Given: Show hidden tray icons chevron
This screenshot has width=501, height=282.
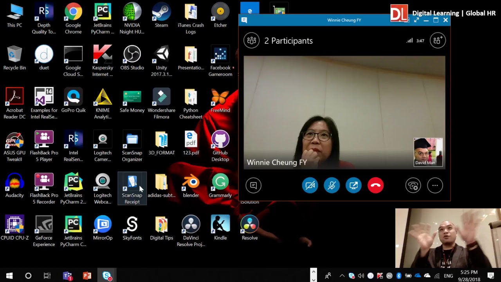Looking at the screenshot, I should (x=342, y=276).
